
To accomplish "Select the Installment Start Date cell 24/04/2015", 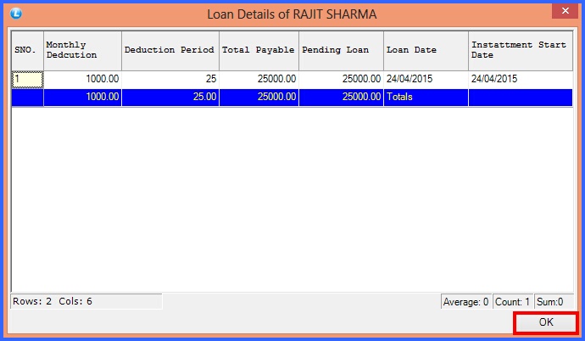I will click(x=521, y=80).
